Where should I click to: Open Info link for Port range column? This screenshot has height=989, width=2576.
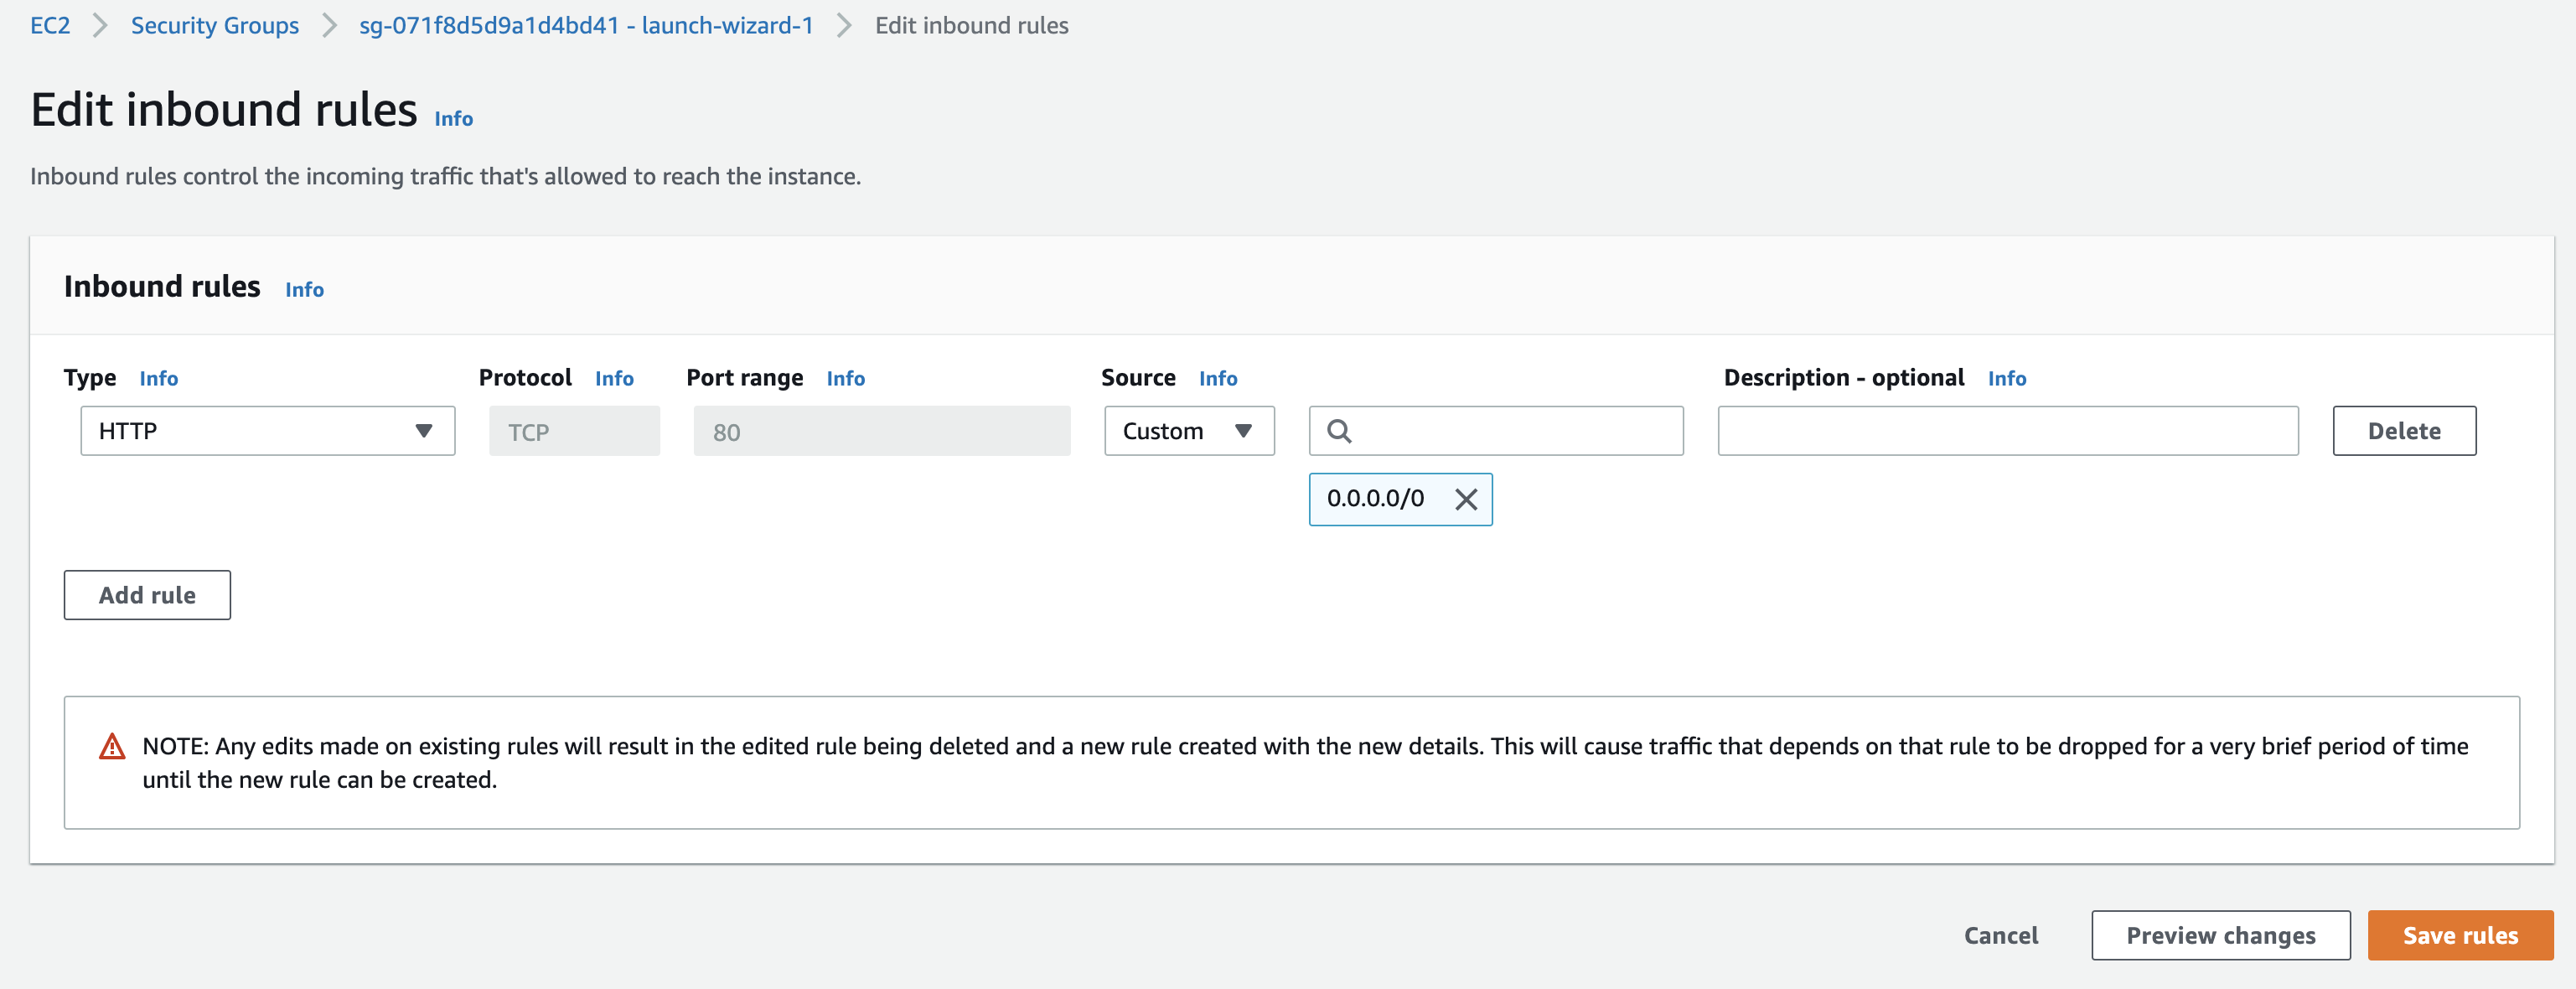[845, 379]
